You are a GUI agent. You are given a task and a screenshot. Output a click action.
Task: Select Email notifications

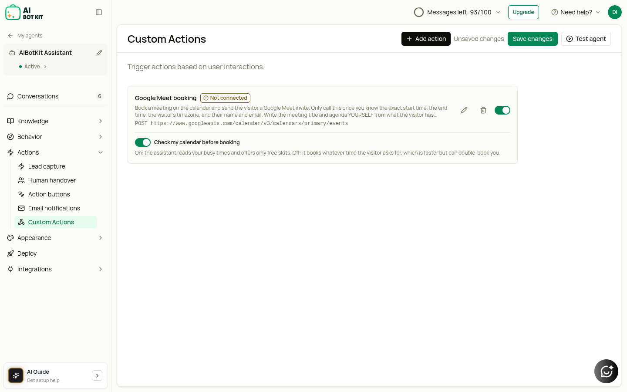pyautogui.click(x=56, y=208)
